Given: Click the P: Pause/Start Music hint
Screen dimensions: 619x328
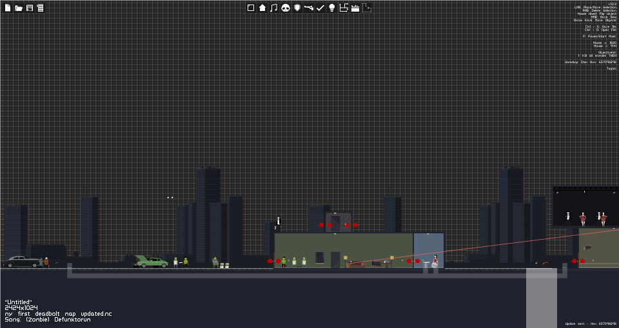Looking at the screenshot, I should pos(599,36).
